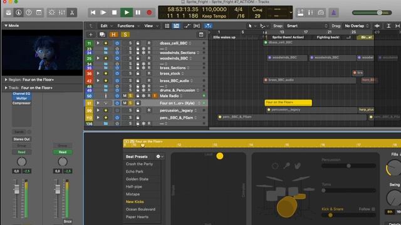Add new track with plus button
401x225 pixels.
[90, 35]
